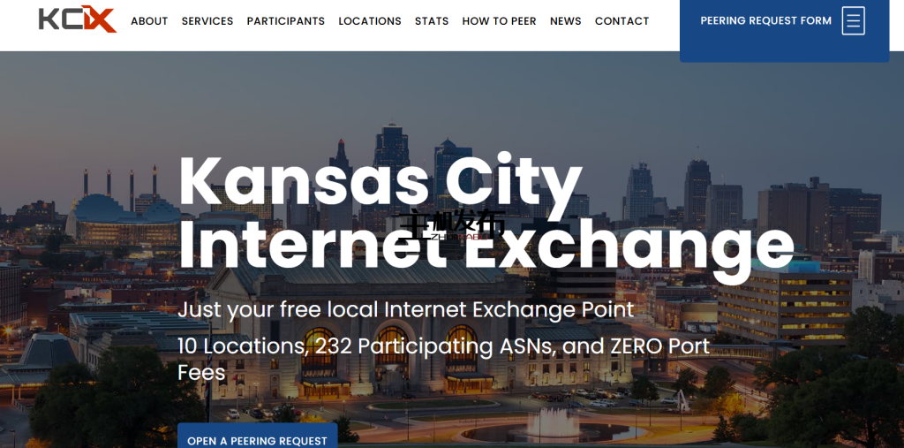Image resolution: width=904 pixels, height=448 pixels.
Task: Navigate to News
Action: 566,21
